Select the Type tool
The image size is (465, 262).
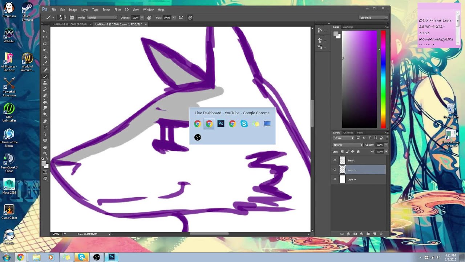(x=45, y=128)
